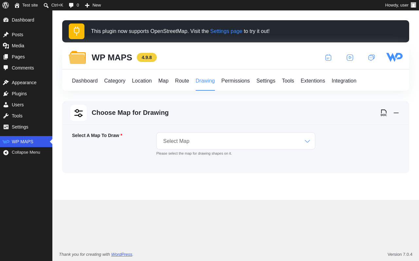Open the New content menu label
Viewport: 419px width, 261px height.
point(97,5)
